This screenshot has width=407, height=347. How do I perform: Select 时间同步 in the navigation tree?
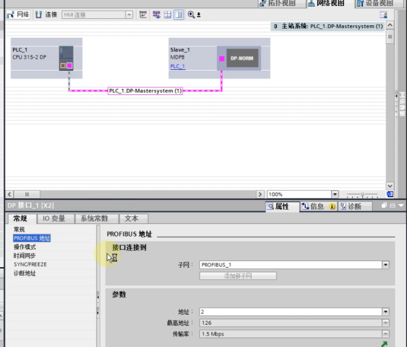pos(25,256)
